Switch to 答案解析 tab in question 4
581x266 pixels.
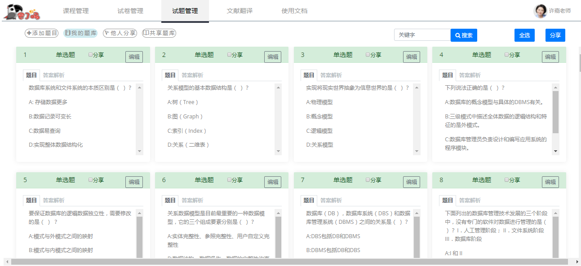(470, 75)
